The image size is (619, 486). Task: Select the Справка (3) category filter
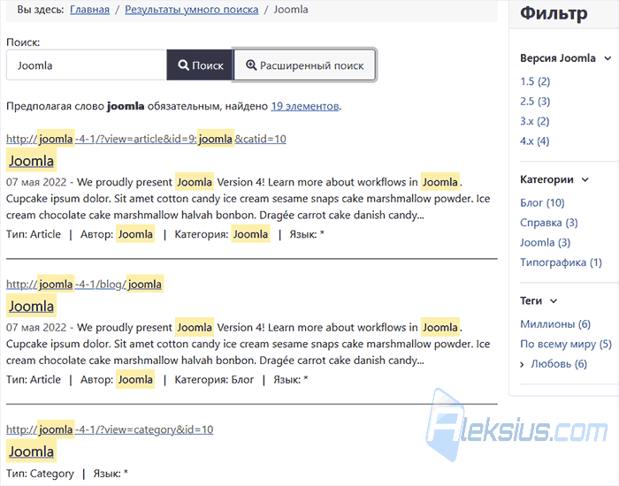tap(549, 223)
